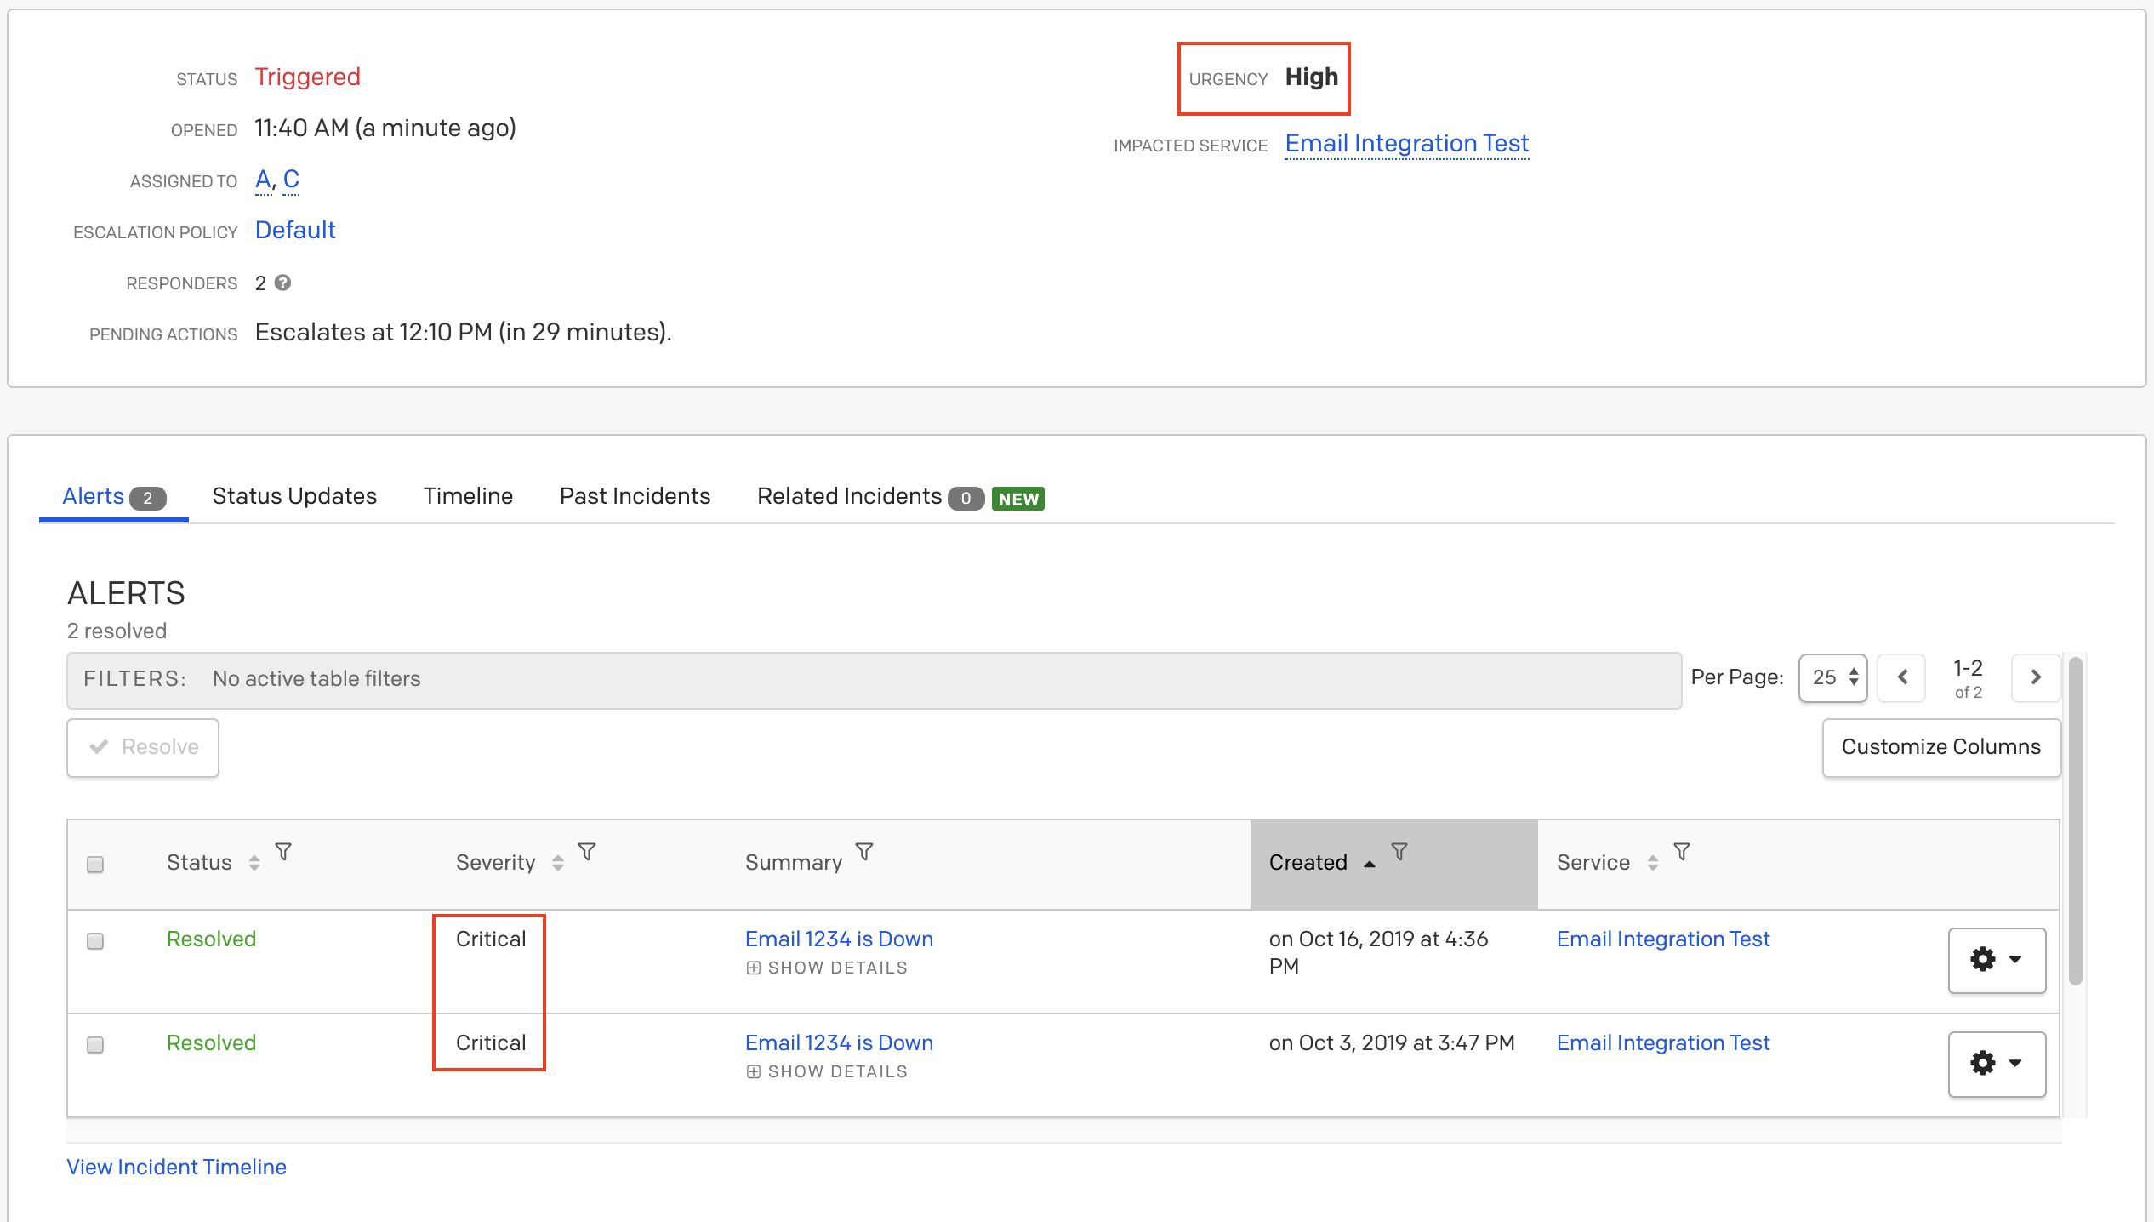Click the Summary column filter funnel icon
Viewport: 2154px width, 1222px height.
pos(864,851)
